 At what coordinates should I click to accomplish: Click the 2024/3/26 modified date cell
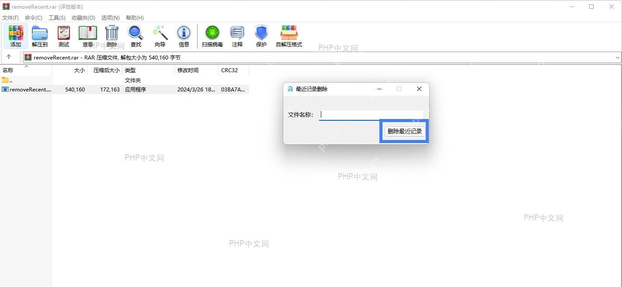196,89
